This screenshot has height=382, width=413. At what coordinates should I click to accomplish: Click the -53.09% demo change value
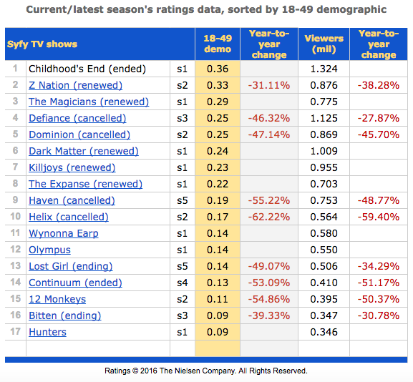point(269,283)
